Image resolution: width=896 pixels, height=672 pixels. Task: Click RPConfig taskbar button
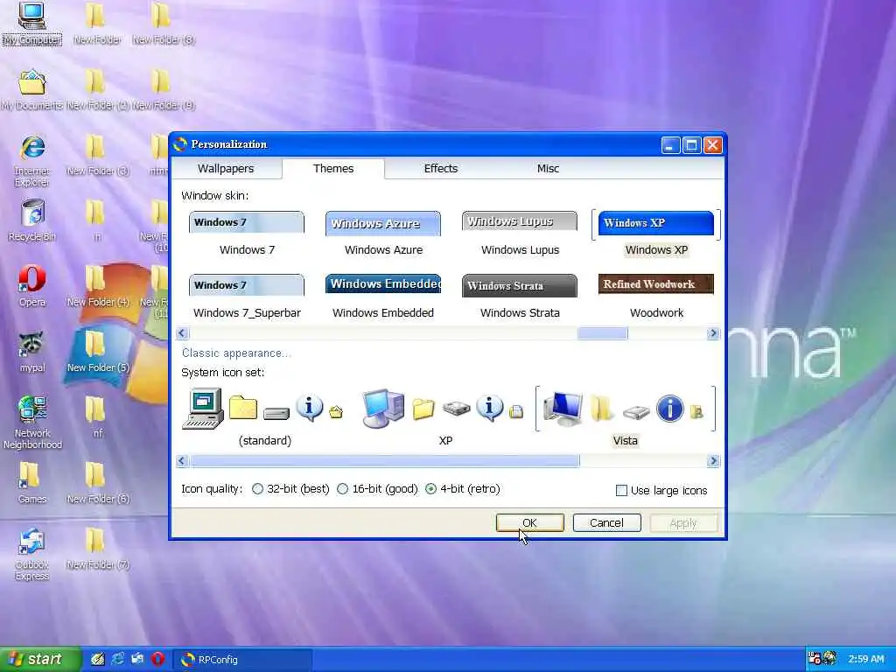tap(243, 660)
